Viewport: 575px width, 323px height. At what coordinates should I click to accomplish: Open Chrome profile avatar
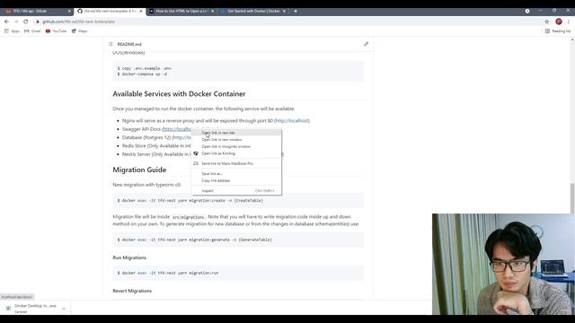click(559, 22)
